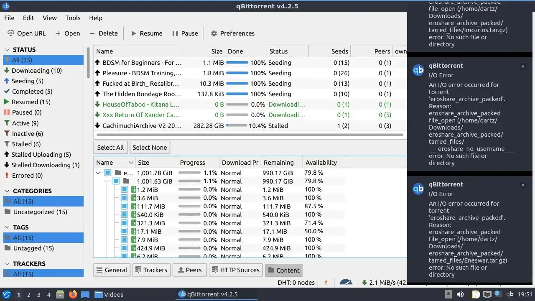Sort files by the Availability column header
The image size is (535, 301).
(x=323, y=163)
